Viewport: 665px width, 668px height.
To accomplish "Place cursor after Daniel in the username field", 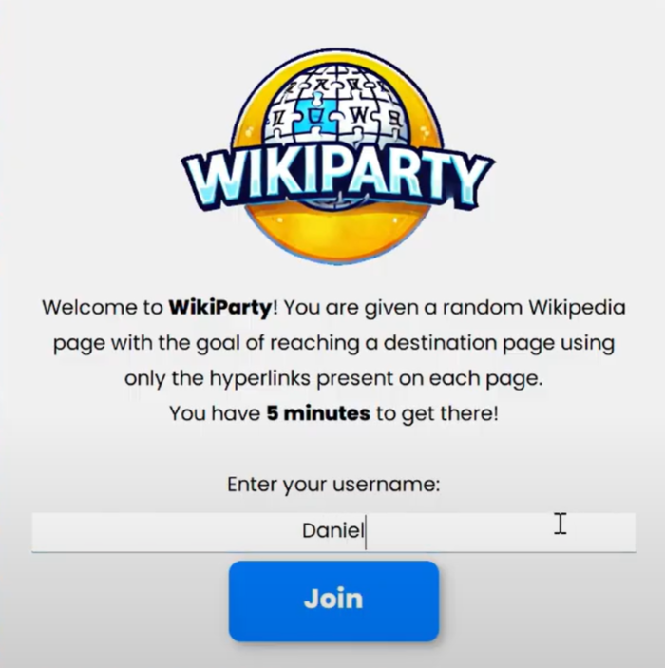I will [366, 531].
